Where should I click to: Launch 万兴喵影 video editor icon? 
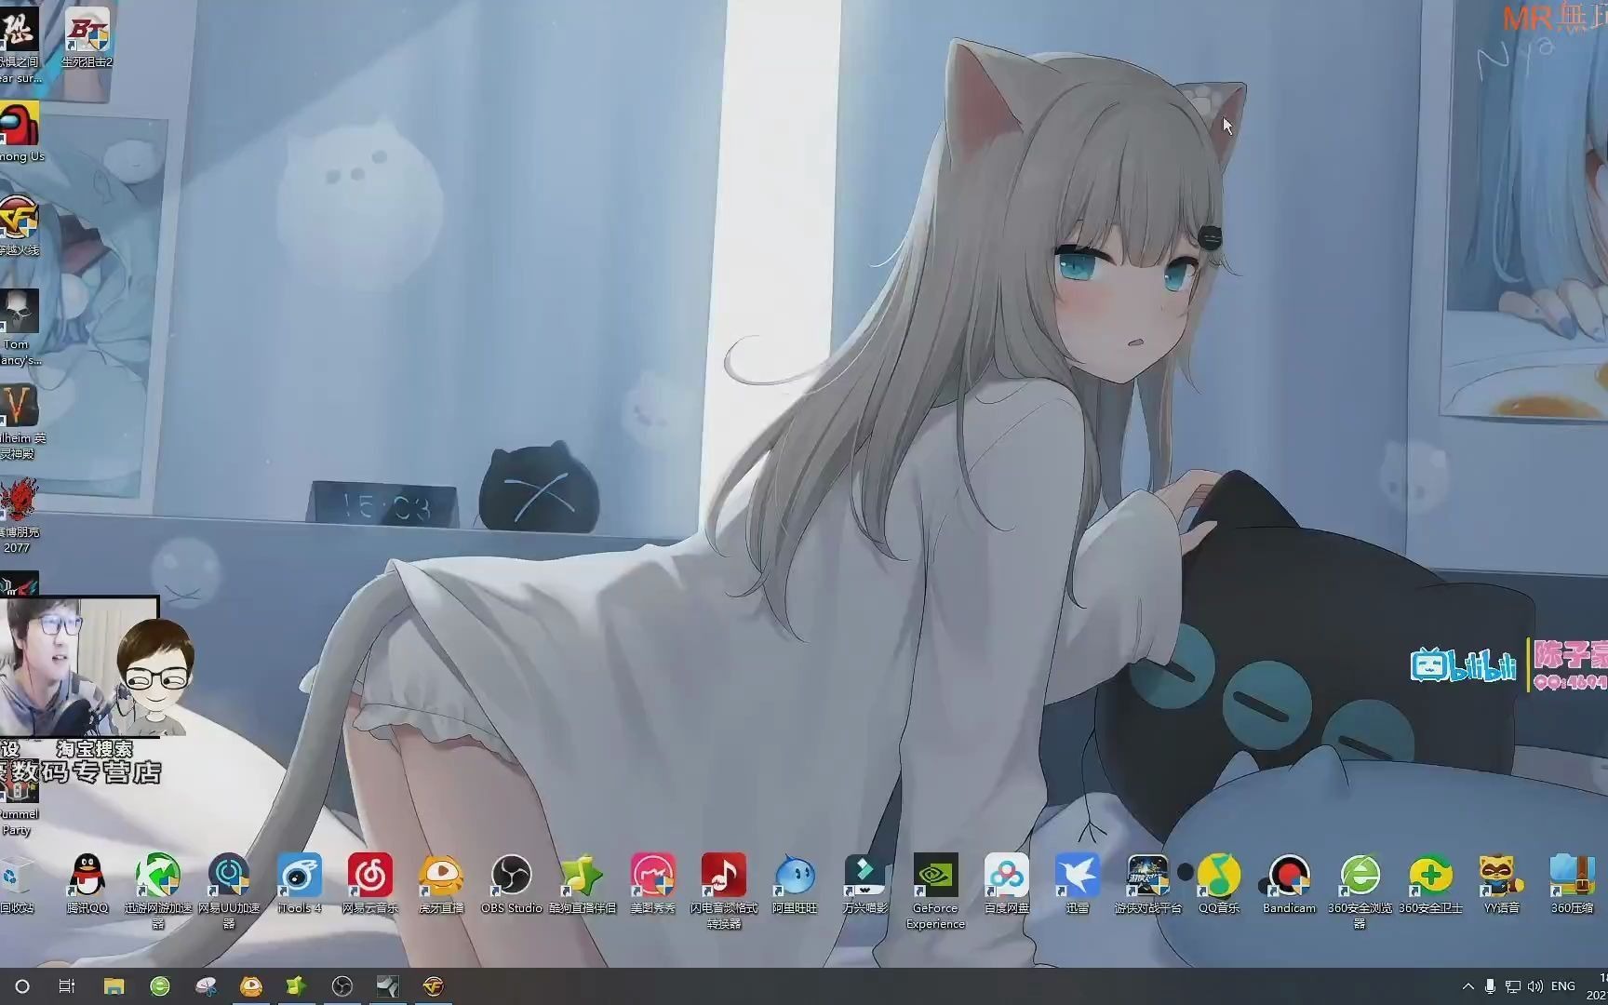coord(865,883)
